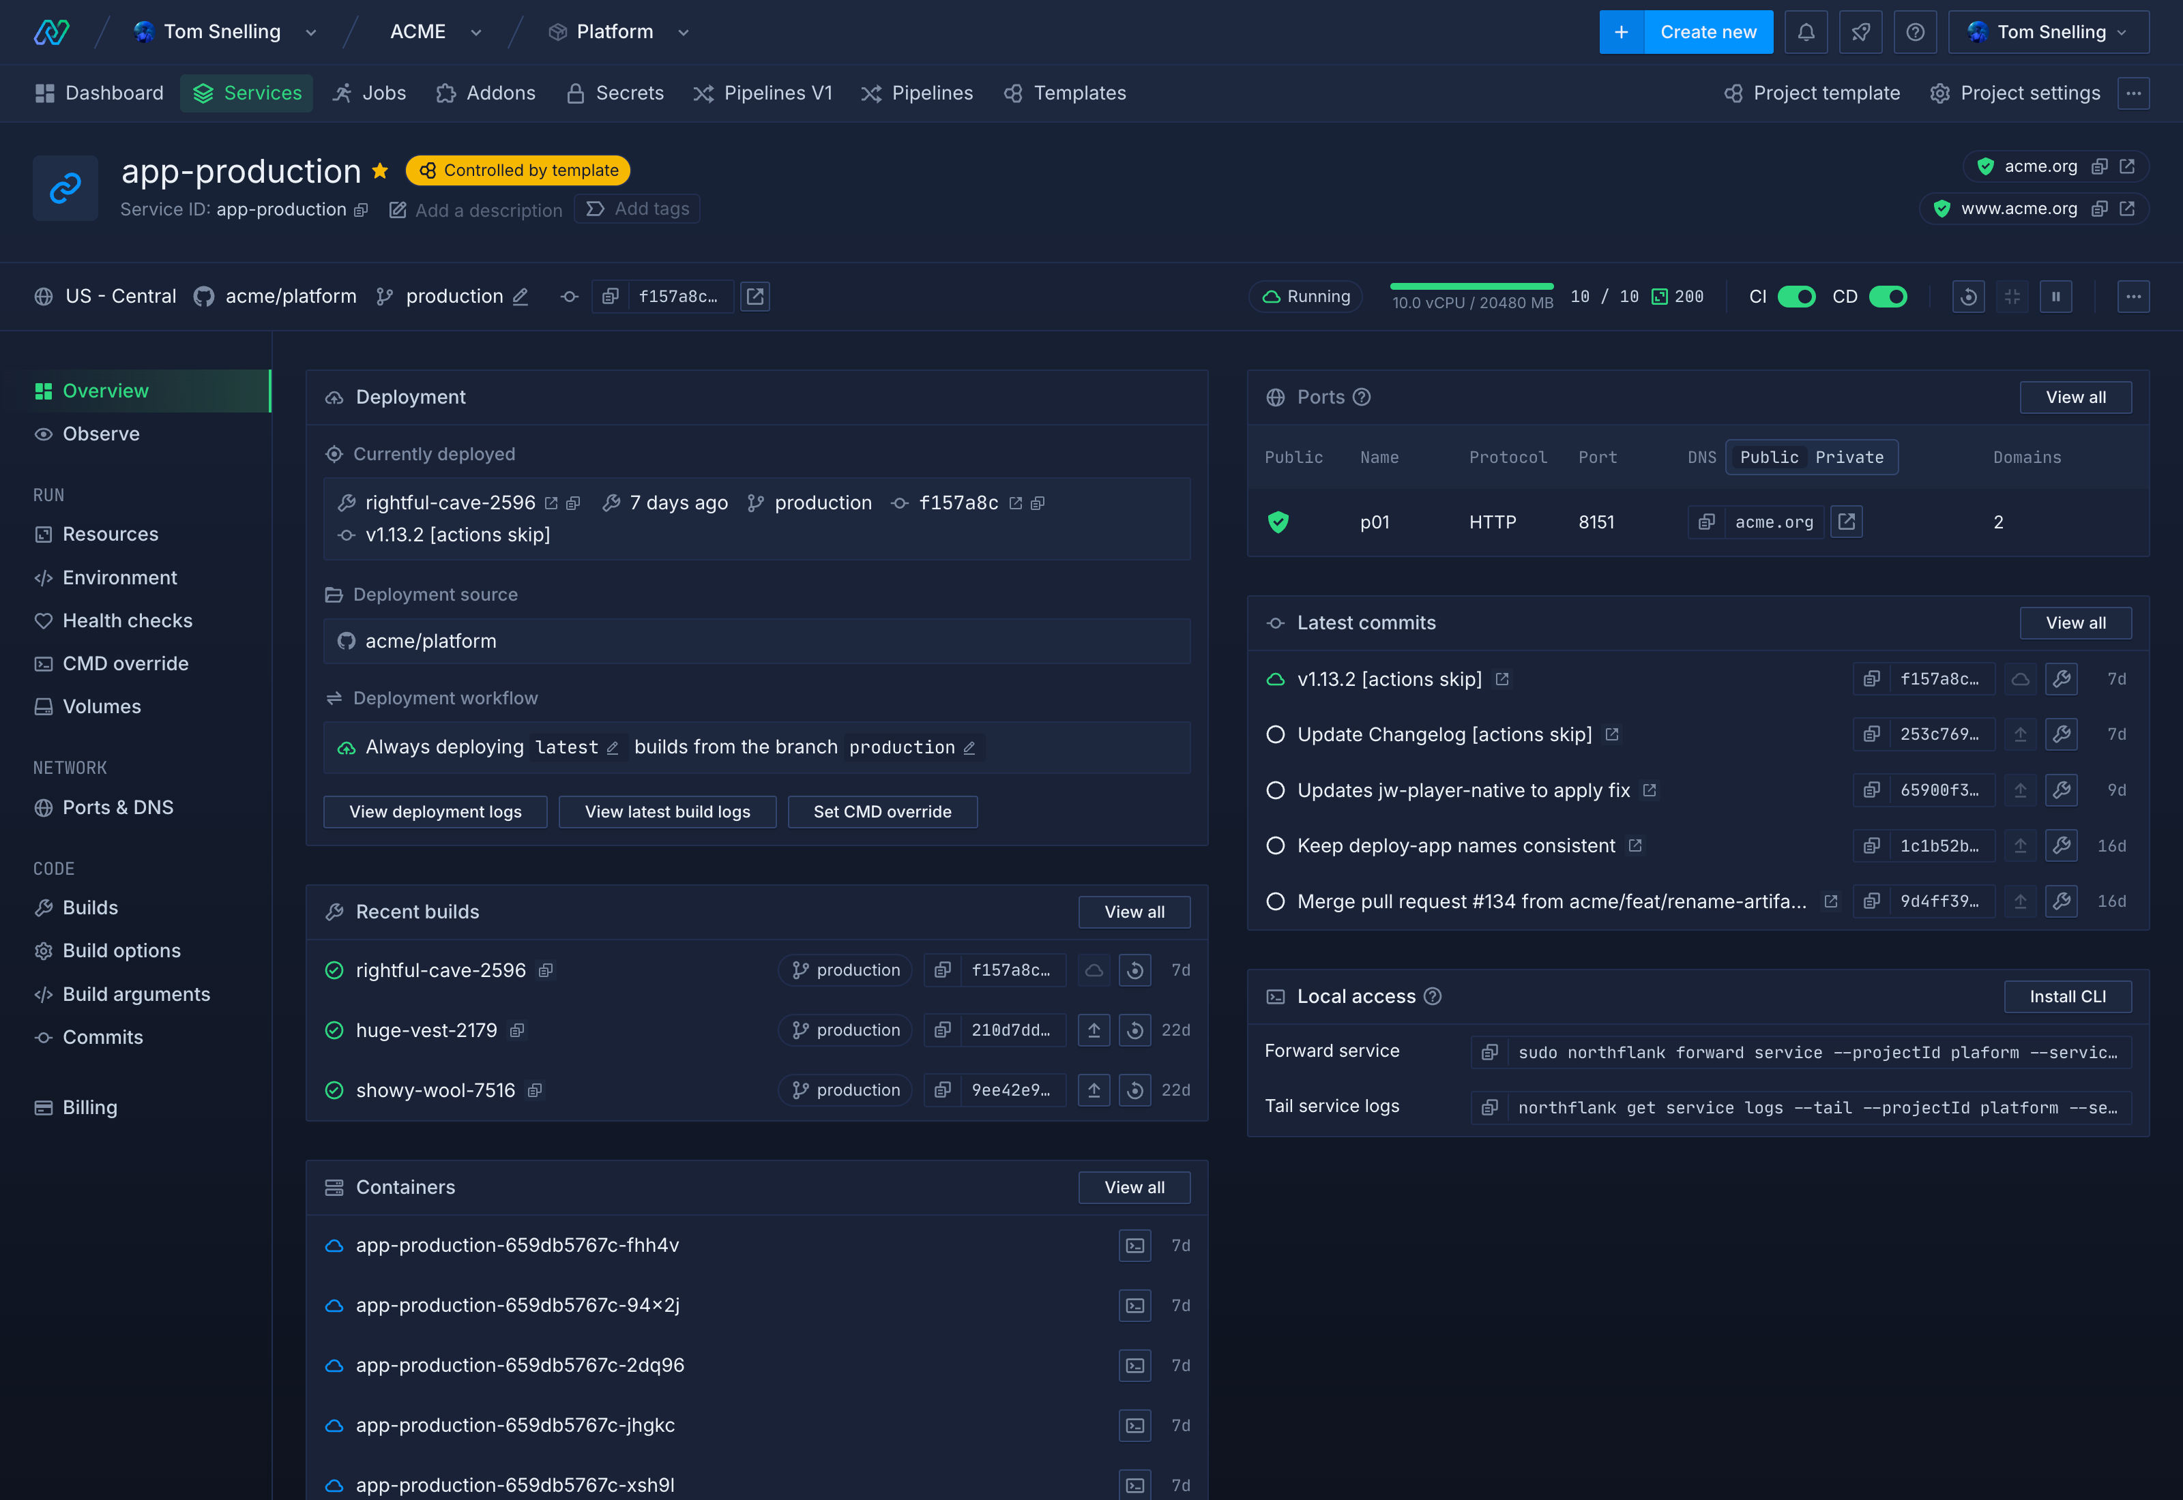Pause the service with the pause icon
Viewport: 2183px width, 1500px height.
[2055, 297]
